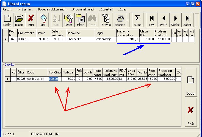
Task: Print using the Stampa icon
Action: tap(120, 20)
